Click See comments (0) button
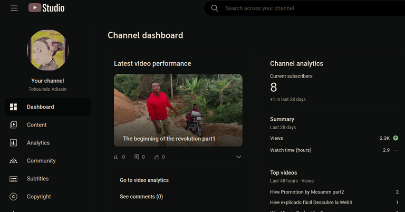Viewport: 405px width, 212px height. (x=141, y=197)
